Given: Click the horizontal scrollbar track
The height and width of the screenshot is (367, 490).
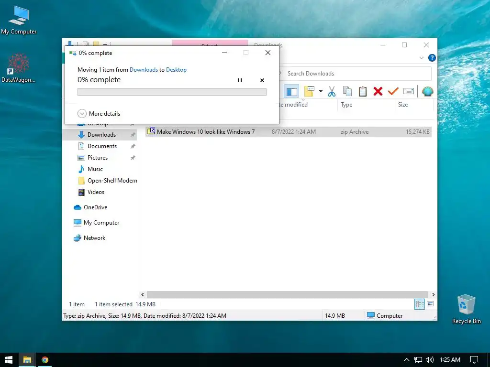Looking at the screenshot, I should pos(287,294).
